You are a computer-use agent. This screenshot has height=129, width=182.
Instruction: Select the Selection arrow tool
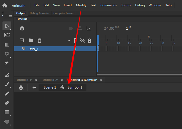coord(7,26)
